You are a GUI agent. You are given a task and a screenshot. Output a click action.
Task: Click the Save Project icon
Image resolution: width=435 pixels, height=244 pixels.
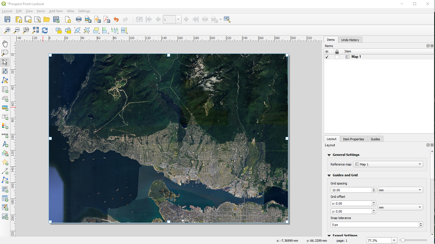pos(7,19)
